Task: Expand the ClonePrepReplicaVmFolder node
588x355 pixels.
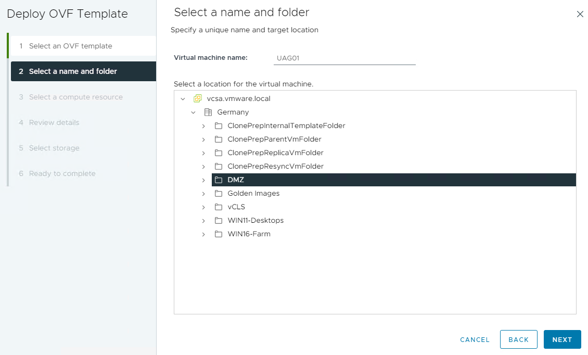Action: pos(203,152)
